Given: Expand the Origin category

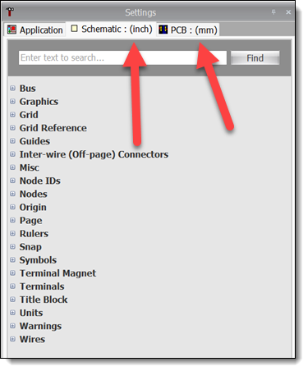Looking at the screenshot, I should pyautogui.click(x=12, y=207).
